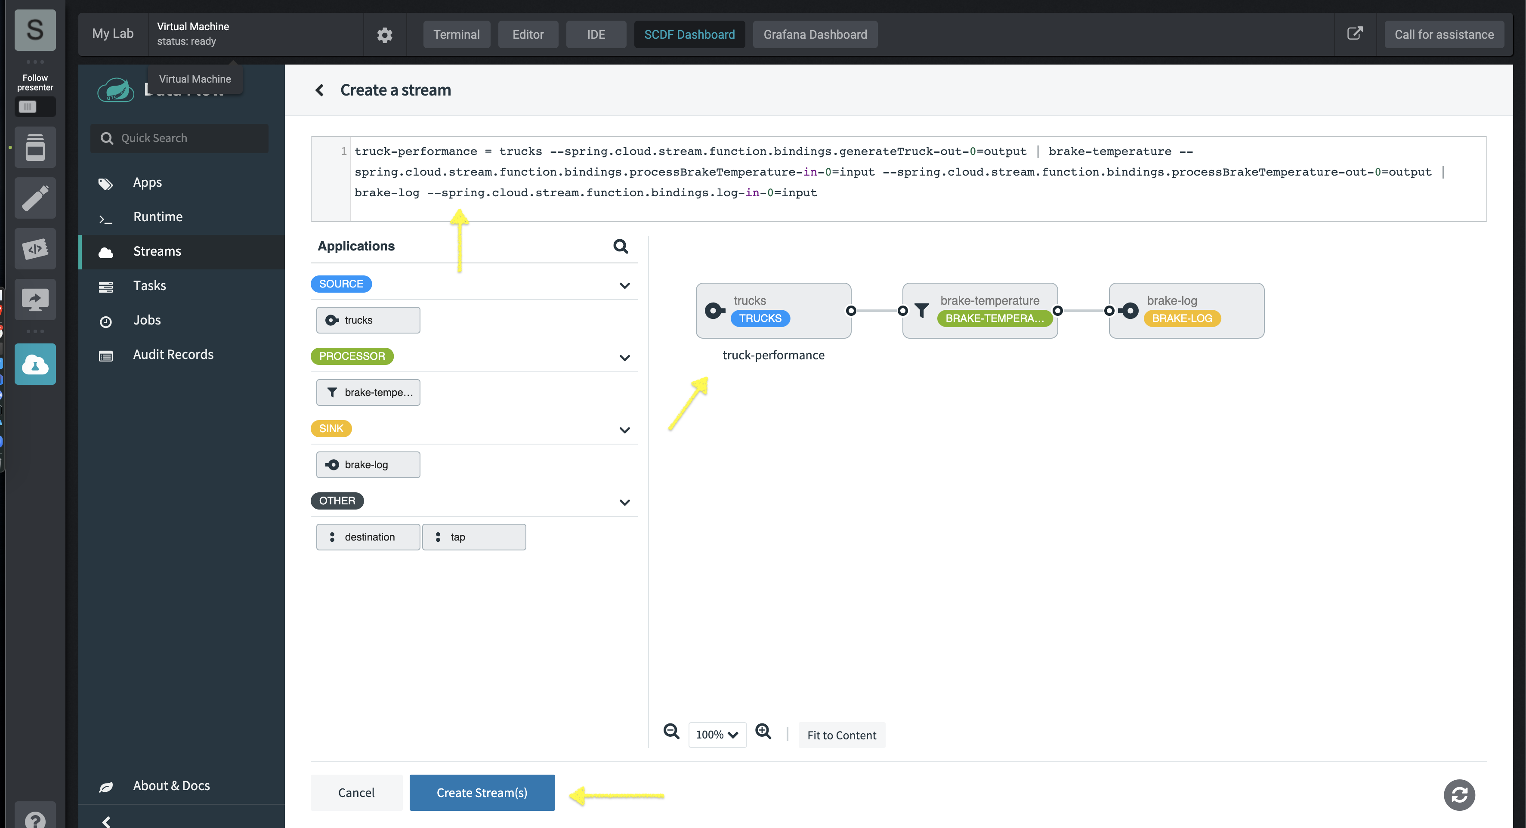Screen dimensions: 1526x828
Task: Click Fit to Content button
Action: coord(841,734)
